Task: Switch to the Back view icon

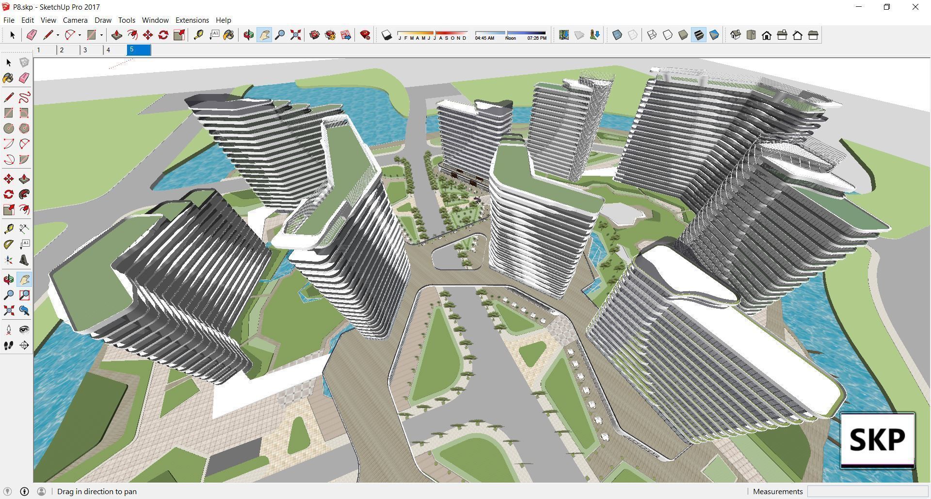Action: pyautogui.click(x=798, y=35)
